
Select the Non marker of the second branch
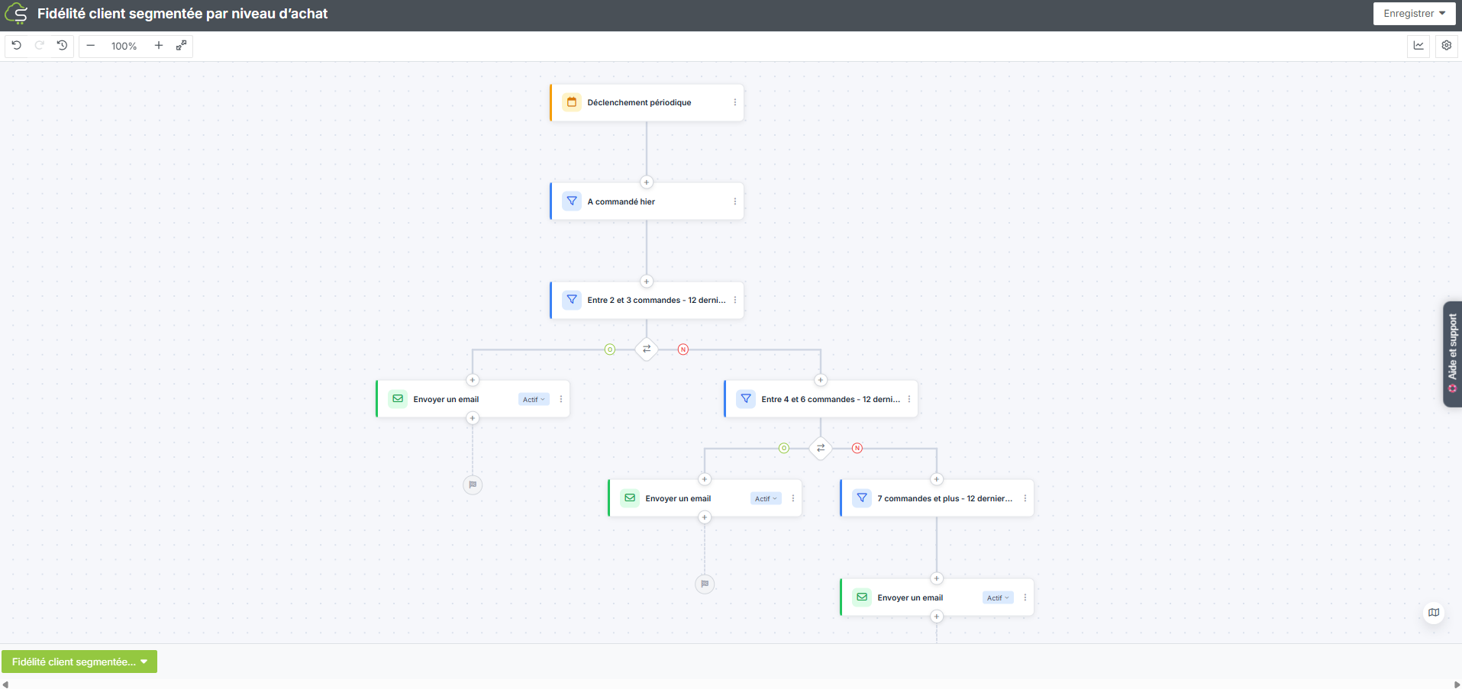pyautogui.click(x=857, y=448)
